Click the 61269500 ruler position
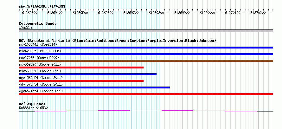282x129 pixels. pos(80,13)
